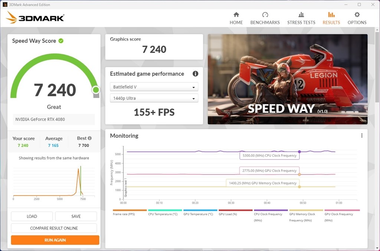The image size is (380, 251).
Task: Click Showing results from the same hardware text
Action: [x=54, y=158]
